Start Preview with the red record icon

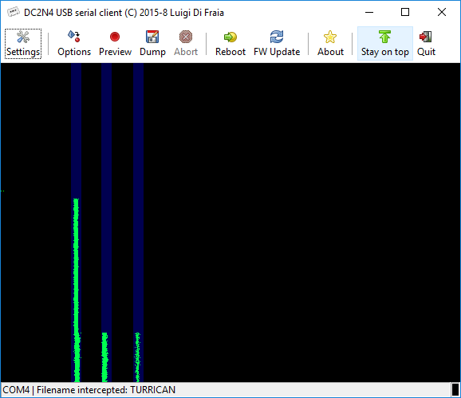click(115, 37)
